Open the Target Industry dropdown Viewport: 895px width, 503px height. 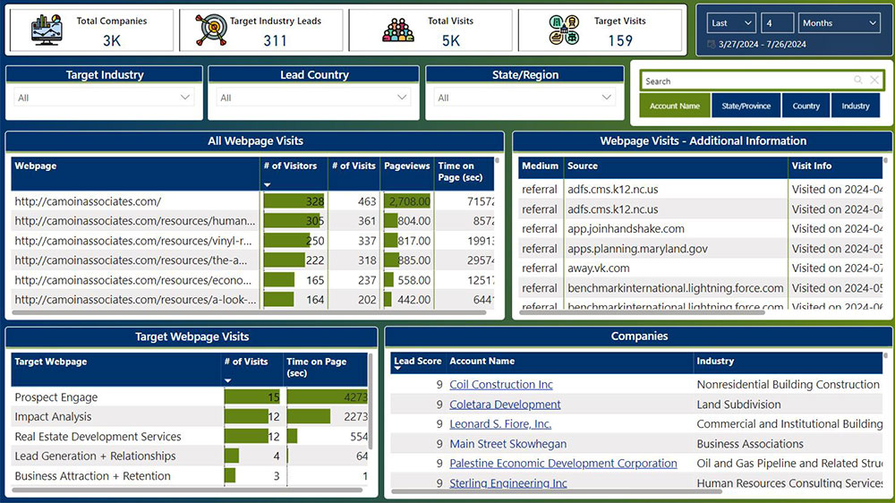104,98
